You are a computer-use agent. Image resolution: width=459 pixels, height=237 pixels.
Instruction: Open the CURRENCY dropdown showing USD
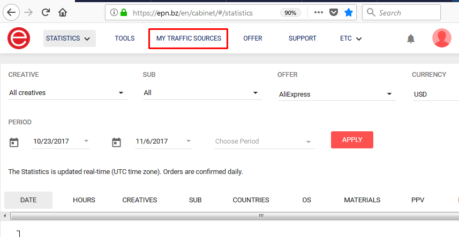click(x=435, y=94)
